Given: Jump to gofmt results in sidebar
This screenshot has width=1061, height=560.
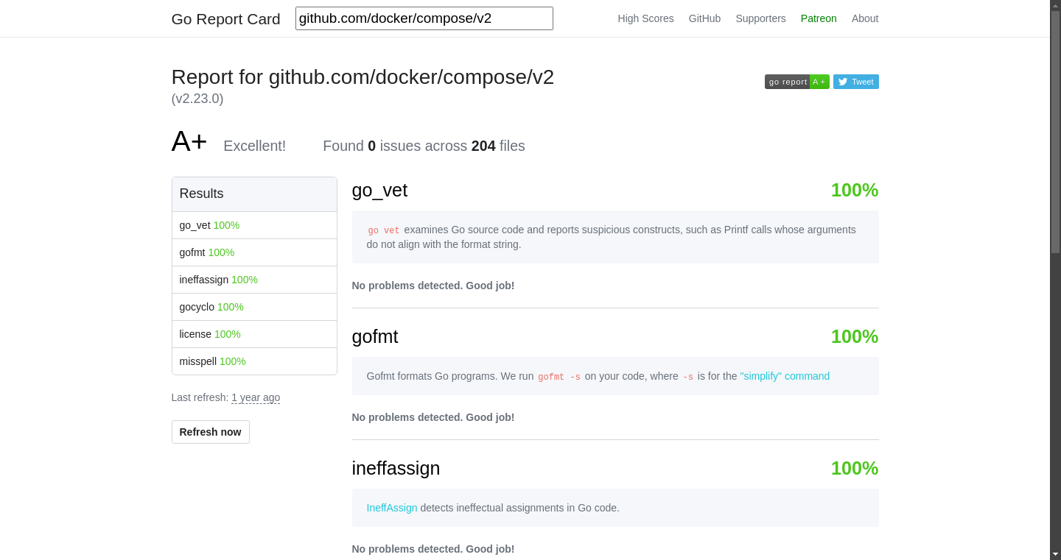Looking at the screenshot, I should 254,252.
